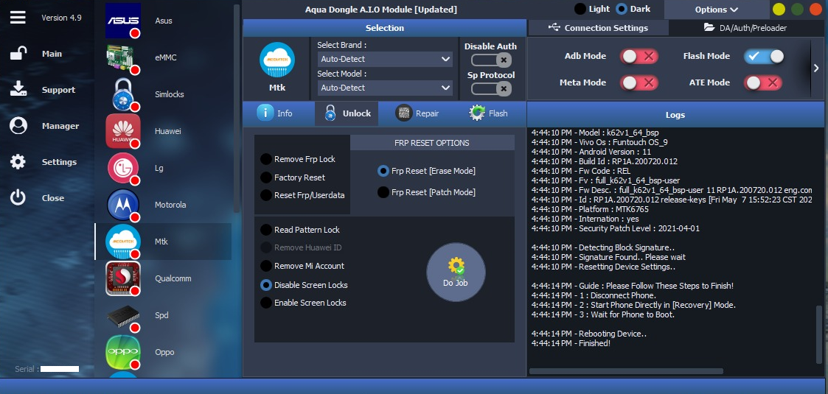
Task: Expand the Options dropdown menu
Action: click(717, 10)
